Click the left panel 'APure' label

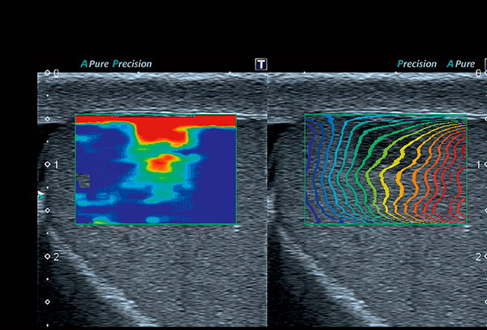click(x=95, y=64)
